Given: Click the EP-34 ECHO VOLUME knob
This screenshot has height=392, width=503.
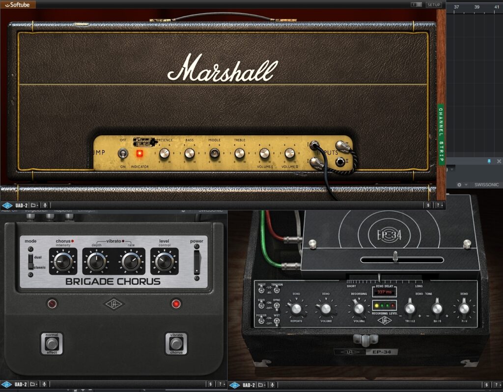Looking at the screenshot, I should point(326,308).
